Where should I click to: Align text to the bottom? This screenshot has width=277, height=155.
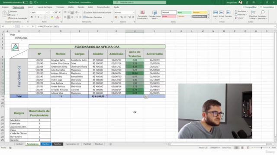click(x=72, y=12)
